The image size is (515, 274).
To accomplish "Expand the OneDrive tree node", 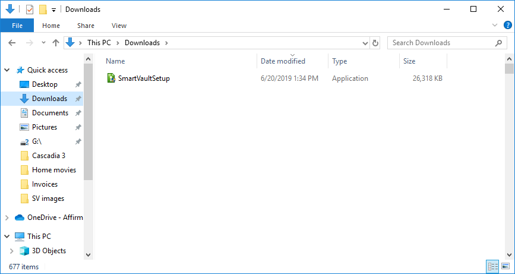I will coord(7,218).
